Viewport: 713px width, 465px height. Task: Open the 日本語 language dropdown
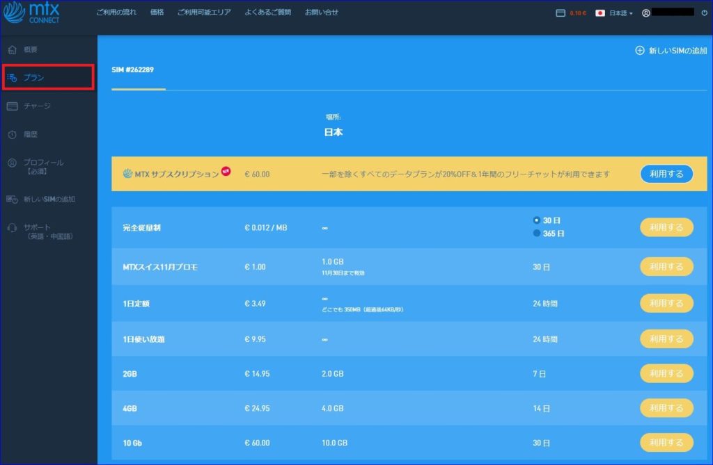coord(614,13)
